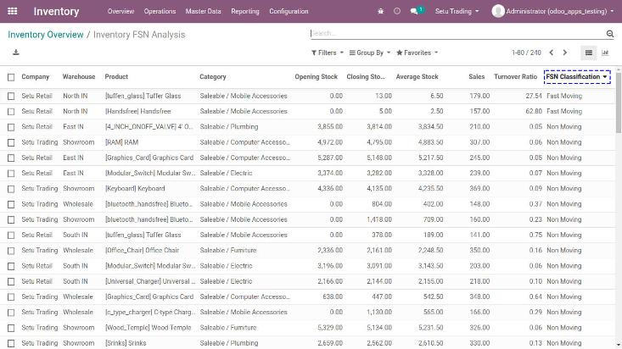Click Saleable / Plumbing in valve row
Screen dimensions: 622x349
click(x=229, y=127)
